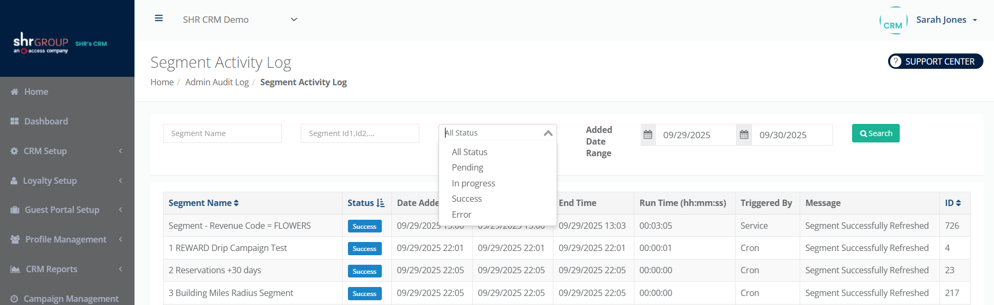Open the SHR CRM Demo property dropdown
Image resolution: width=994 pixels, height=305 pixels.
point(240,20)
